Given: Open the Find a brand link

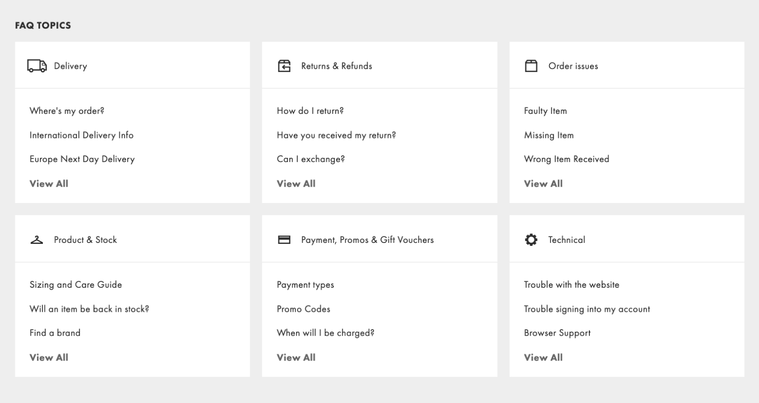Looking at the screenshot, I should 55,333.
